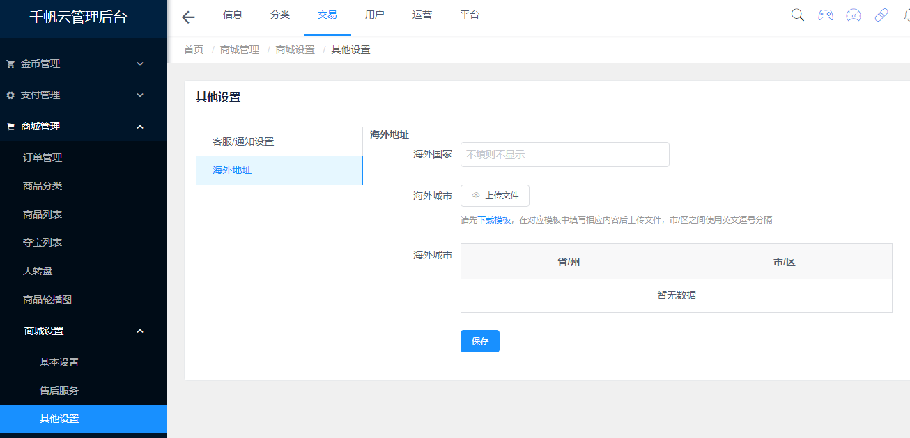This screenshot has width=910, height=438.
Task: Click the chain link icon
Action: [x=881, y=15]
